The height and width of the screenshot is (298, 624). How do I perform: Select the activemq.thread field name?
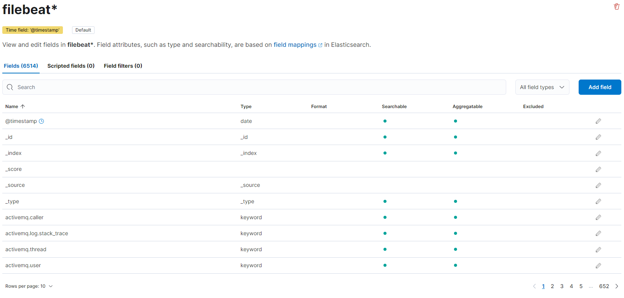click(x=26, y=249)
